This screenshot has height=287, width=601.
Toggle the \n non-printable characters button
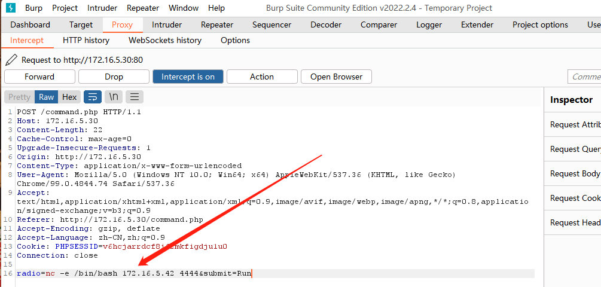(114, 97)
